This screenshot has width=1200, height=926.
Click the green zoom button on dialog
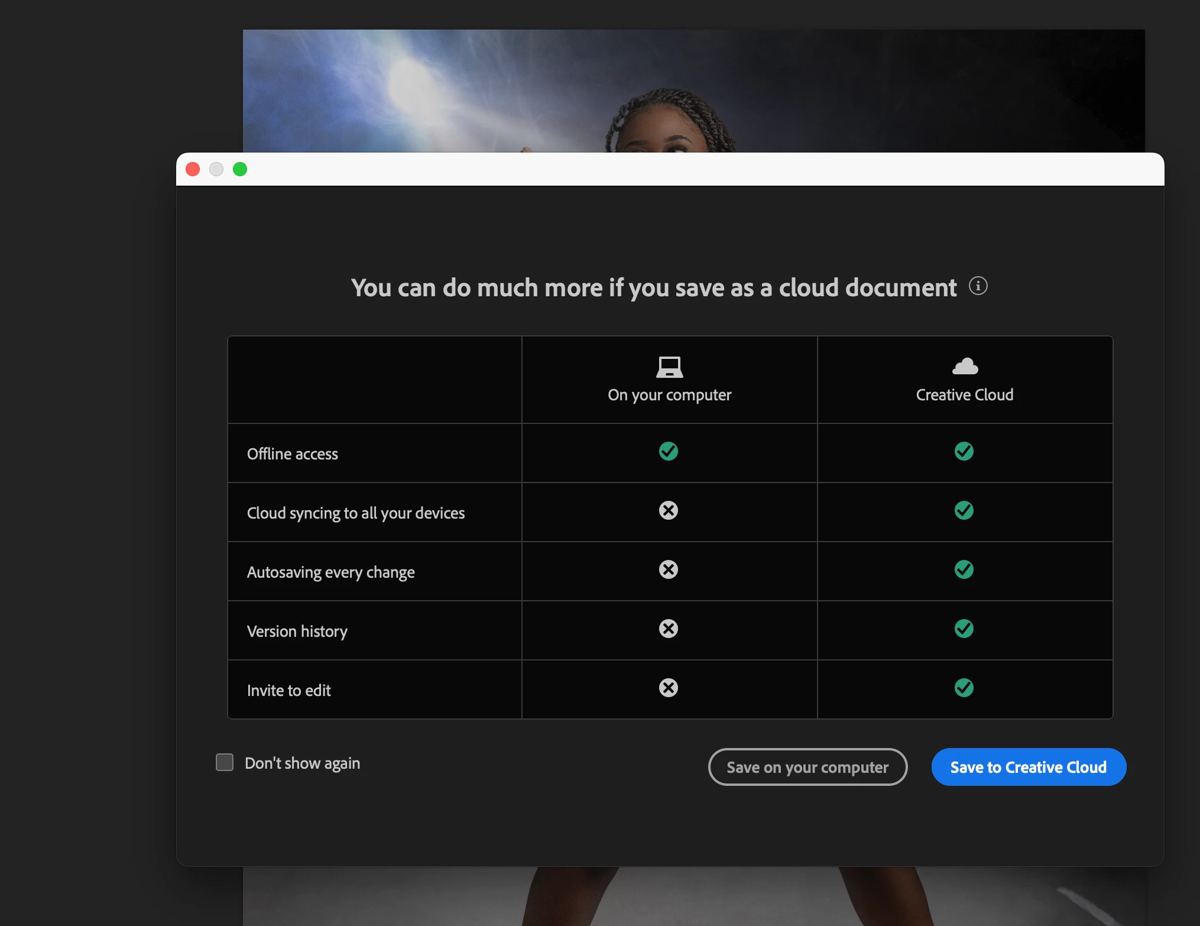pos(240,170)
